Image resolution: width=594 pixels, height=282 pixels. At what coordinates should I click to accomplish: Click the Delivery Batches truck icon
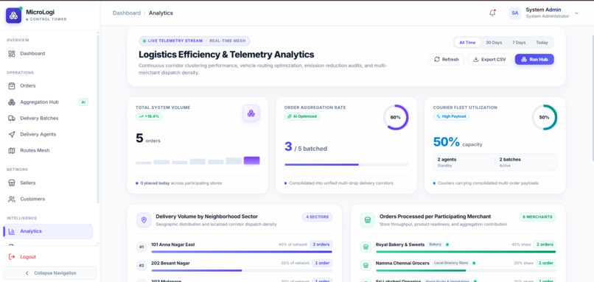click(12, 118)
